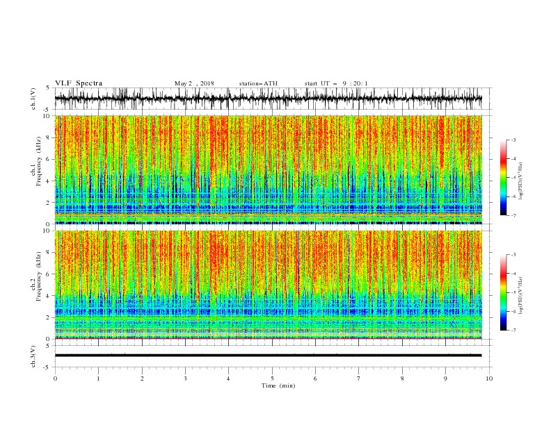Viewport: 551px width, 425px height.
Task: Click the 'start UT = 9 :20: 1' label
Action: tap(336, 83)
